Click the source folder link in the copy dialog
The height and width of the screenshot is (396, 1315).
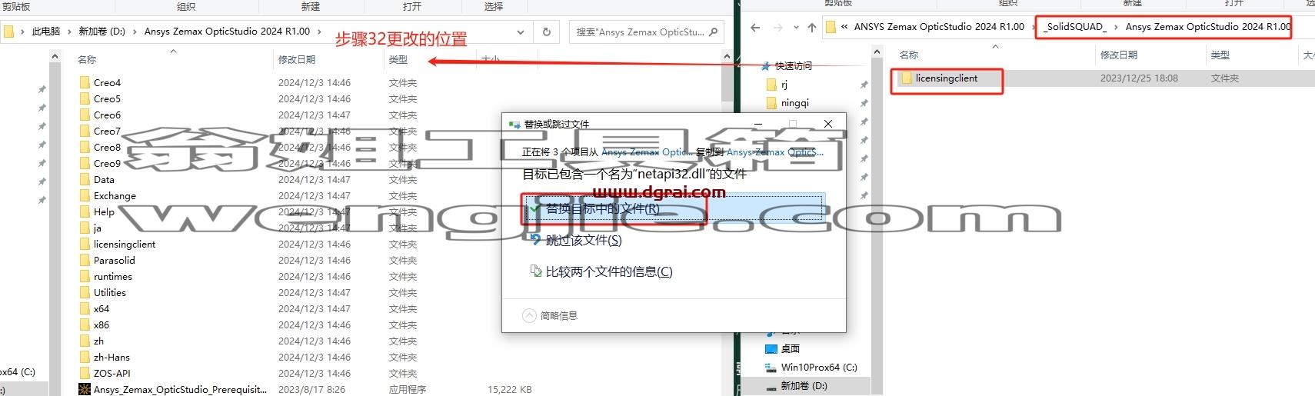click(648, 152)
